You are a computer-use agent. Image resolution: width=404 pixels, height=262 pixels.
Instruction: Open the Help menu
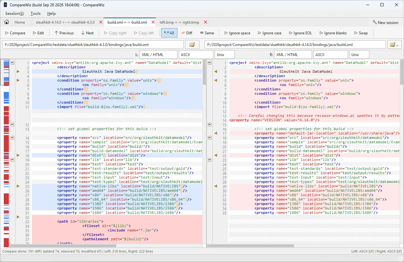tap(51, 14)
